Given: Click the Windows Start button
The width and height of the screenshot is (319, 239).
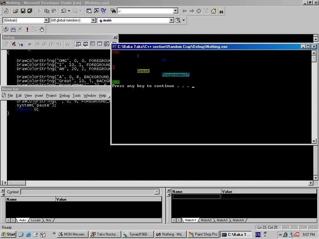Looking at the screenshot, I should click(x=8, y=234).
